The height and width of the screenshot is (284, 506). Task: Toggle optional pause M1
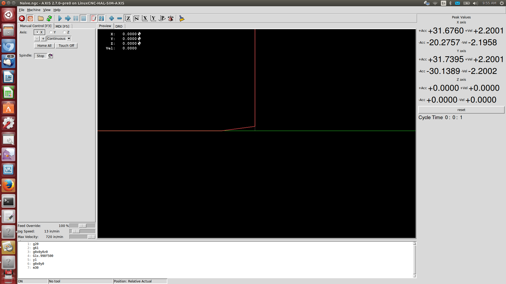[101, 18]
